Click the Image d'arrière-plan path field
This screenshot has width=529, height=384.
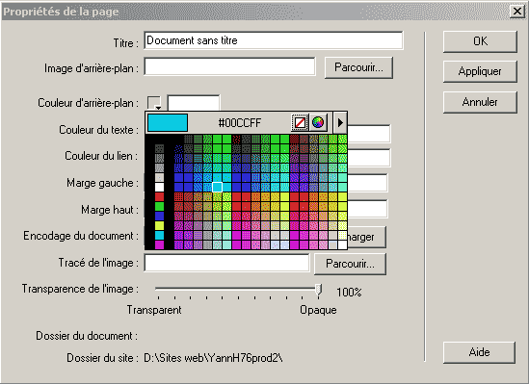click(229, 66)
